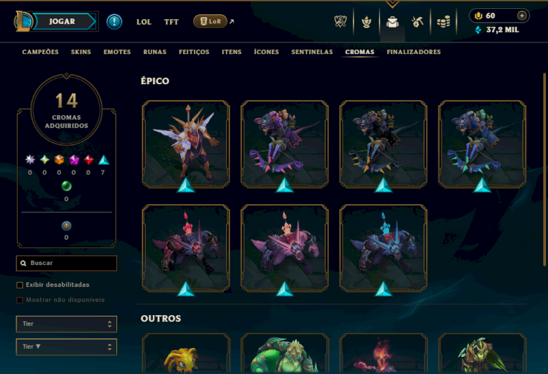Open the FINALIZADORES tab

pos(414,52)
